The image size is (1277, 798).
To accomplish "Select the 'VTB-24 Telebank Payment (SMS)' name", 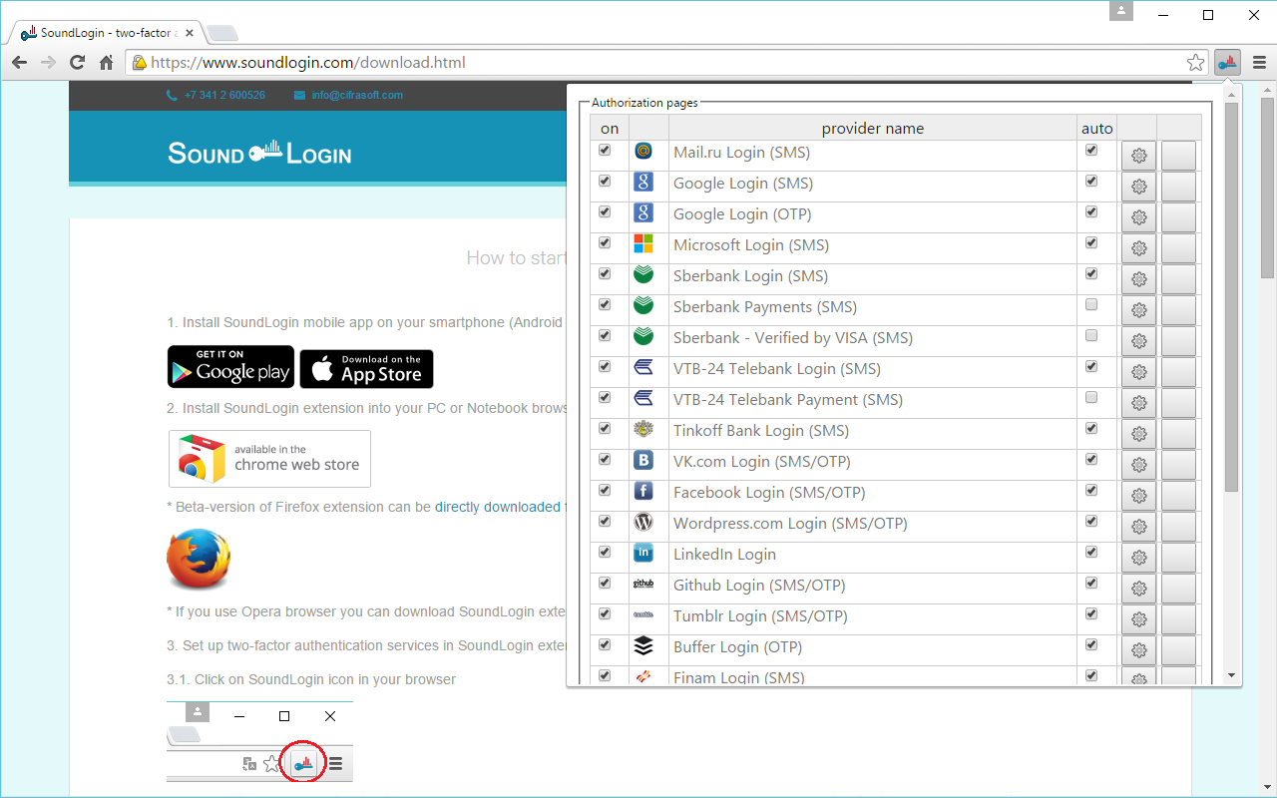I will point(788,400).
